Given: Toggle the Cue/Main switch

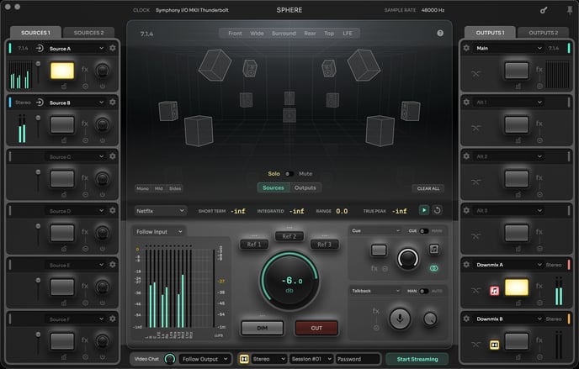Looking at the screenshot, I should [x=424, y=230].
